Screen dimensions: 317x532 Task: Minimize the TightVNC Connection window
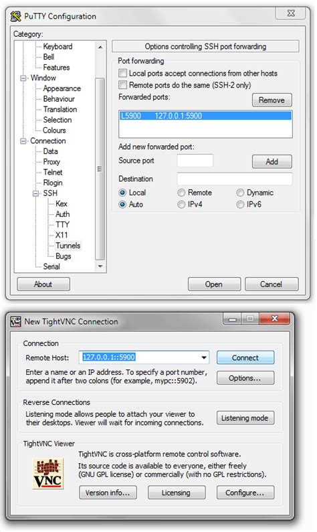coord(233,319)
